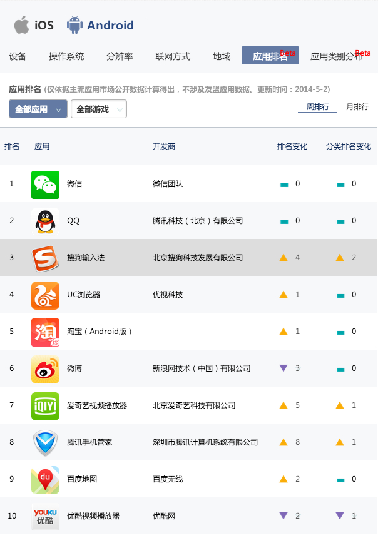Click developer 优酷网
The image size is (378, 538).
(164, 515)
